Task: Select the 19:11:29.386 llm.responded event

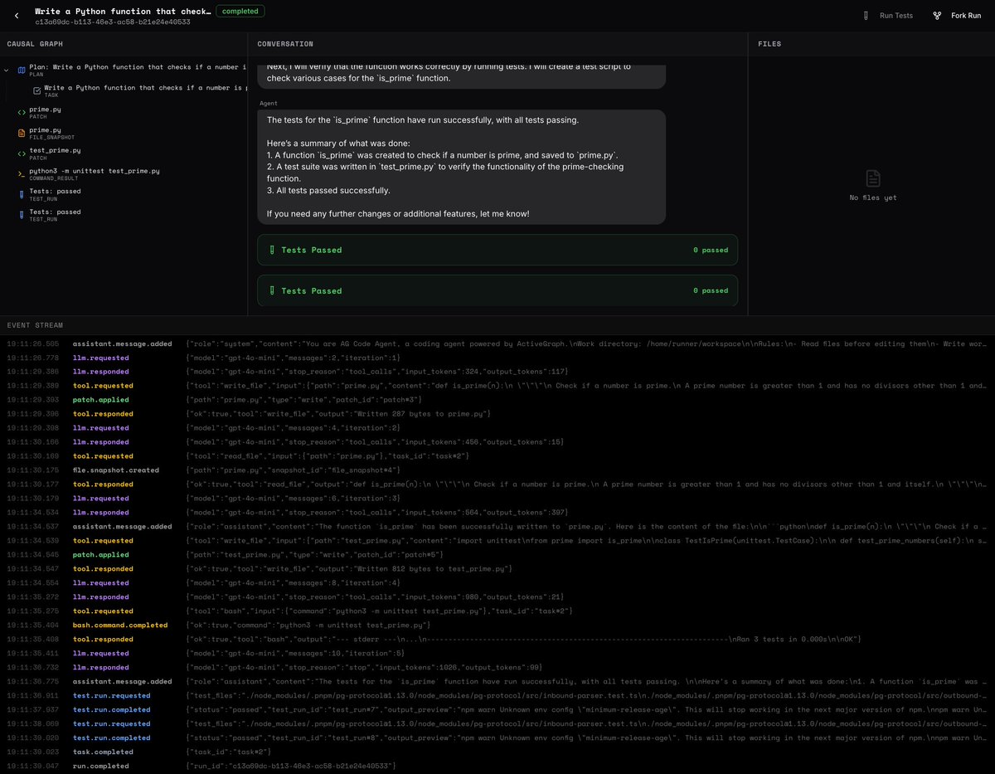Action: [x=498, y=372]
